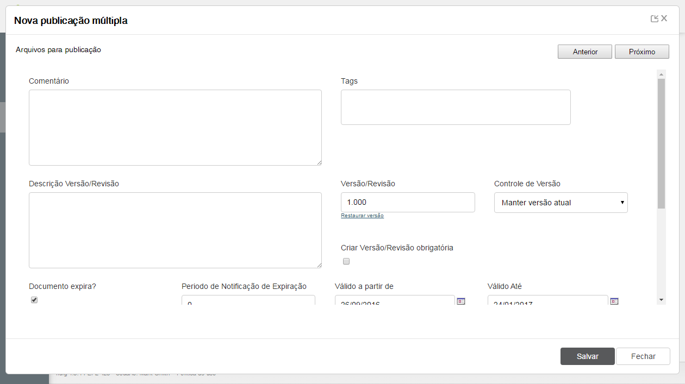Focus the Descrição Versão/Revisão text area
Screen dimensions: 685x384
pos(175,230)
